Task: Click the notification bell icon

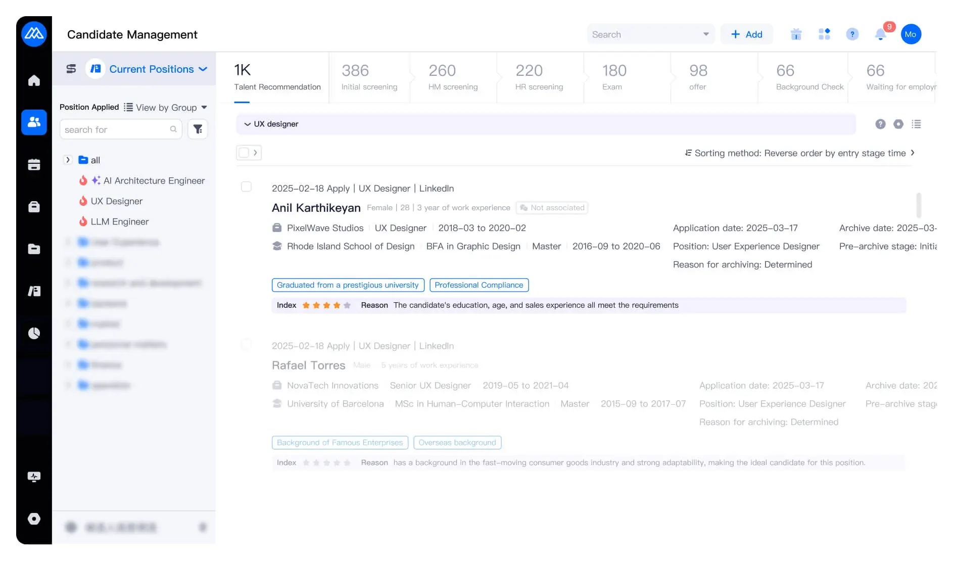Action: tap(880, 34)
